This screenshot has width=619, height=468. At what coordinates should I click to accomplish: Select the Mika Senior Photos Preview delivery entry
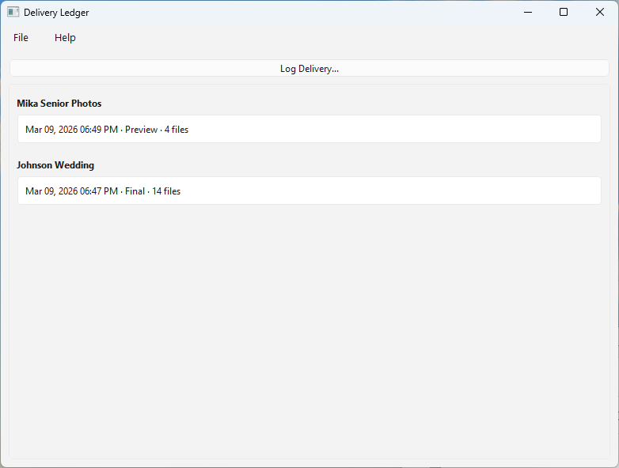click(x=309, y=130)
